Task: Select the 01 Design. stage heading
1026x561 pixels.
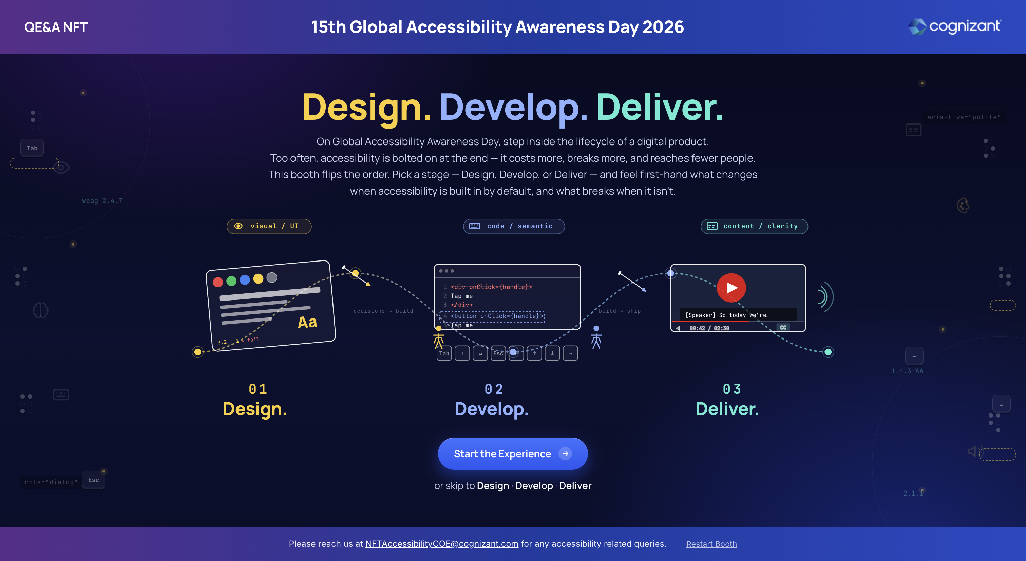Action: pyautogui.click(x=255, y=401)
